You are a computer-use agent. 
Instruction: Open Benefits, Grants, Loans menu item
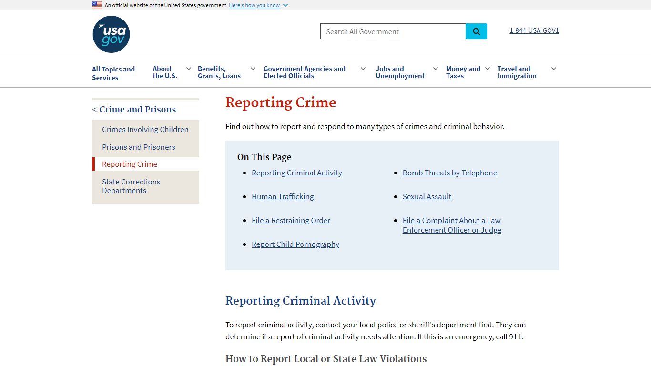[219, 72]
